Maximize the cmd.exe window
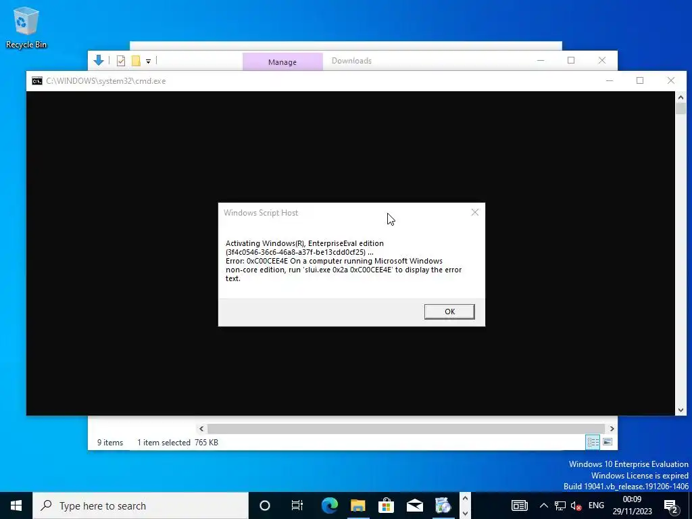This screenshot has height=519, width=692. click(x=640, y=81)
